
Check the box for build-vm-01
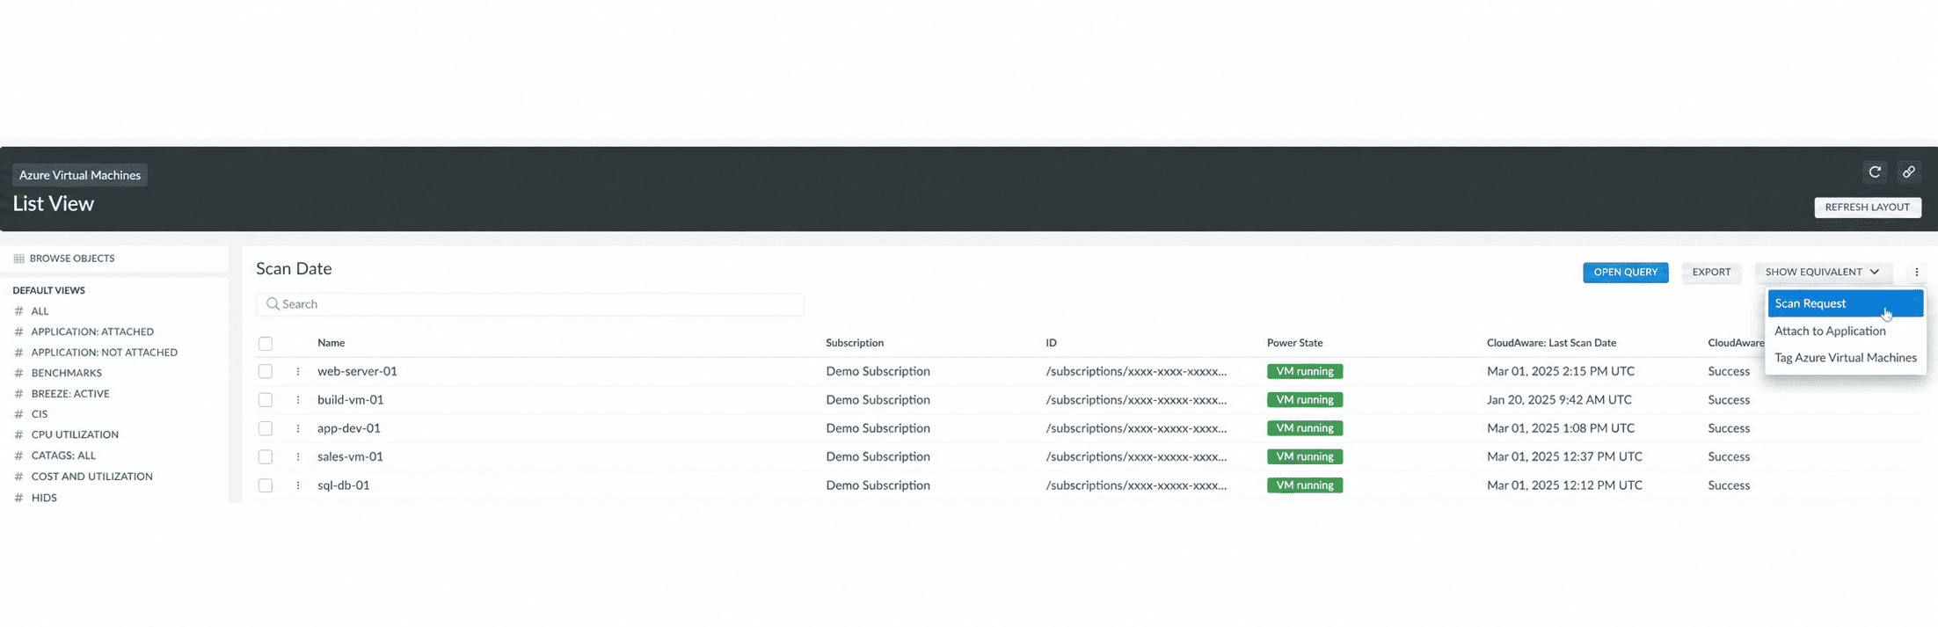[x=266, y=400]
